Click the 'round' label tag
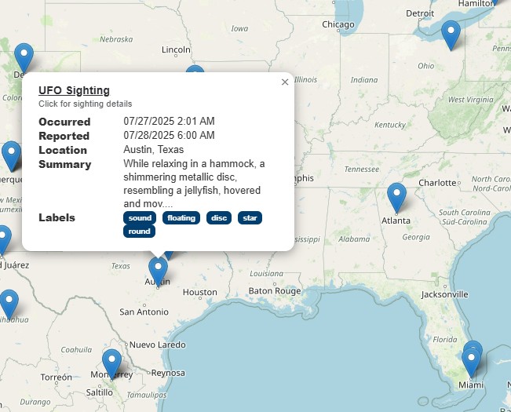The height and width of the screenshot is (412, 511). pos(139,232)
